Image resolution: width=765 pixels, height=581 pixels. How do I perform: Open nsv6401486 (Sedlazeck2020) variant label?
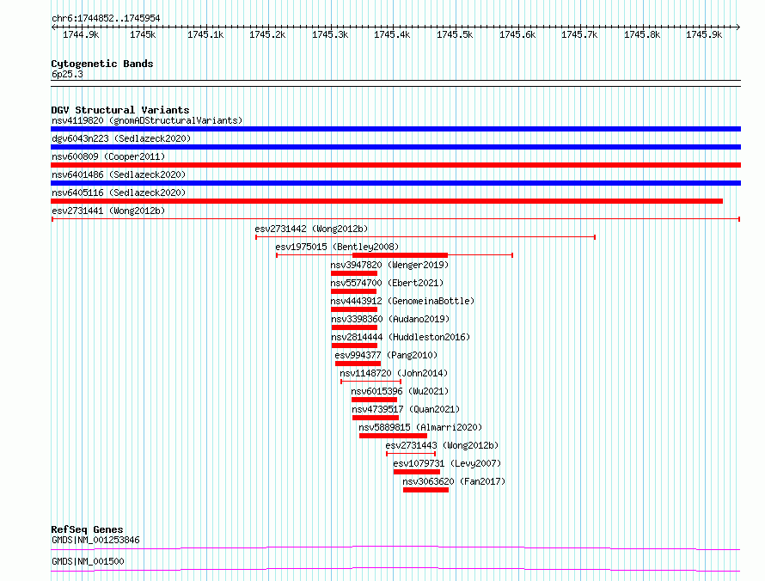[x=119, y=174]
